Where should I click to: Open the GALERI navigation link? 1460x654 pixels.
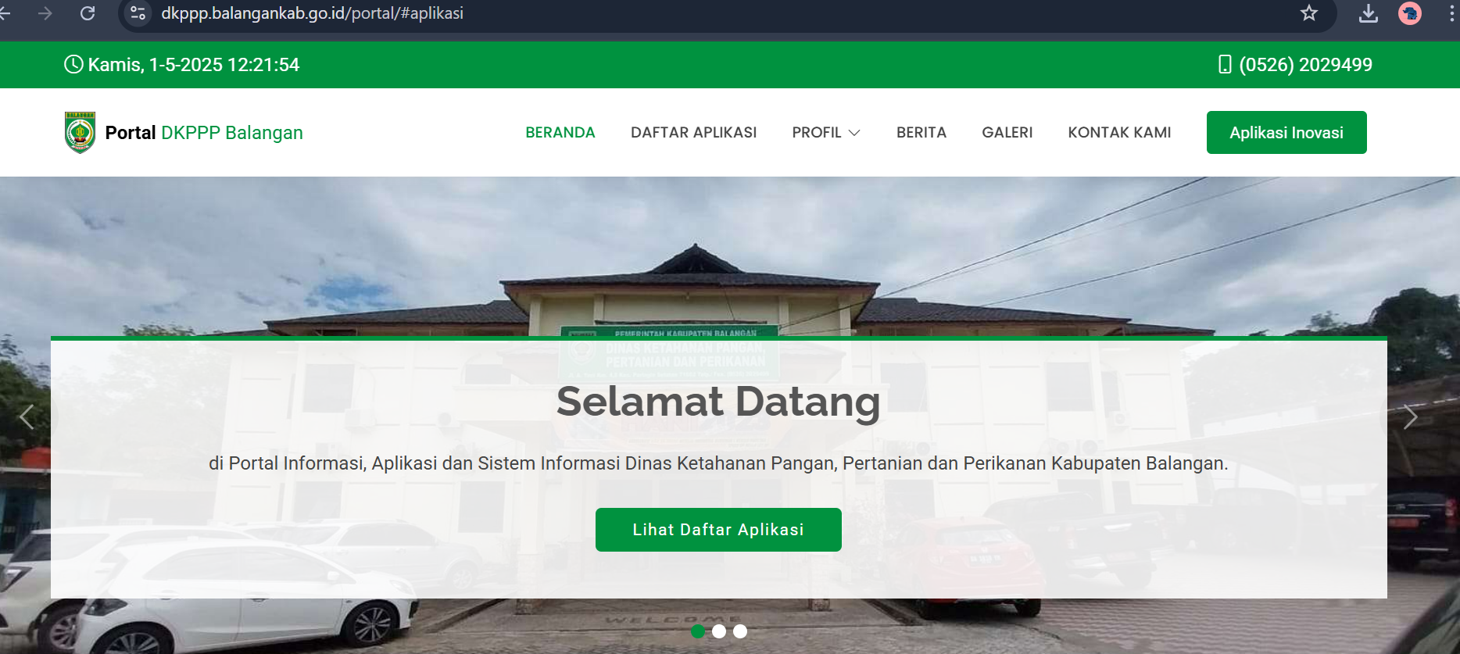point(1007,133)
